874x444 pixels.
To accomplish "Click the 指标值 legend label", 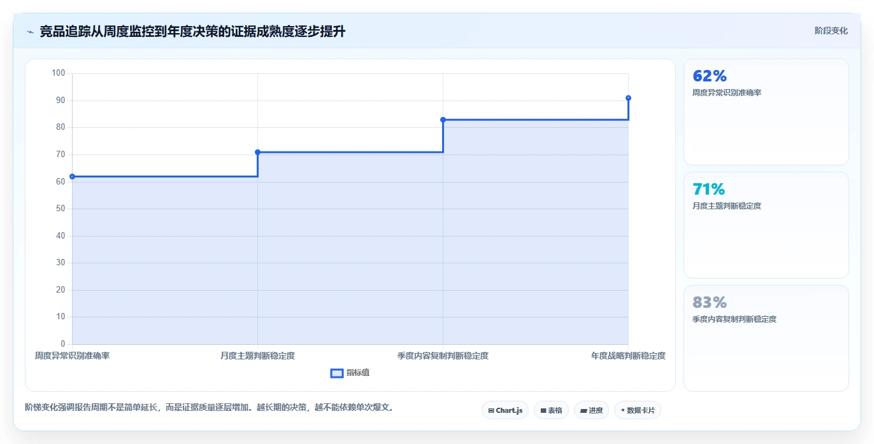I will point(358,373).
